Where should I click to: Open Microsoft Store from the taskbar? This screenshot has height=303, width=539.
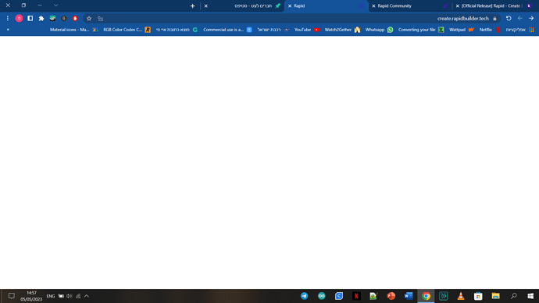[478, 296]
